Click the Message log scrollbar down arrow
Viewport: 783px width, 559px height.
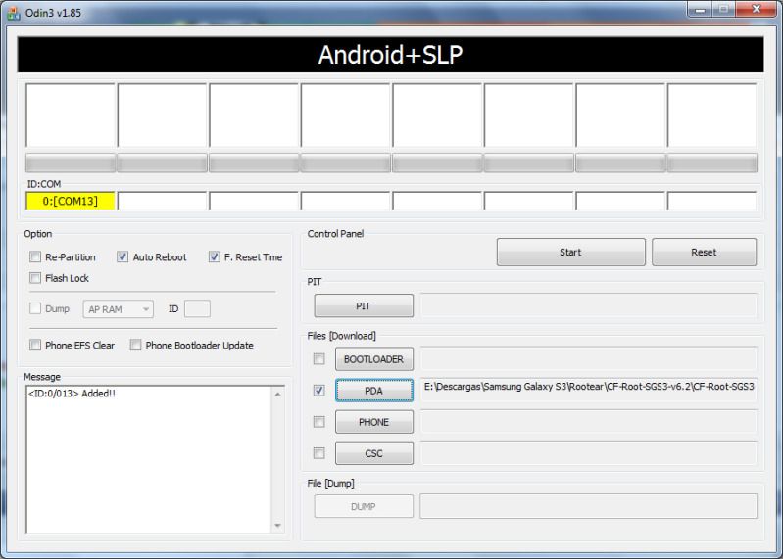[x=276, y=526]
